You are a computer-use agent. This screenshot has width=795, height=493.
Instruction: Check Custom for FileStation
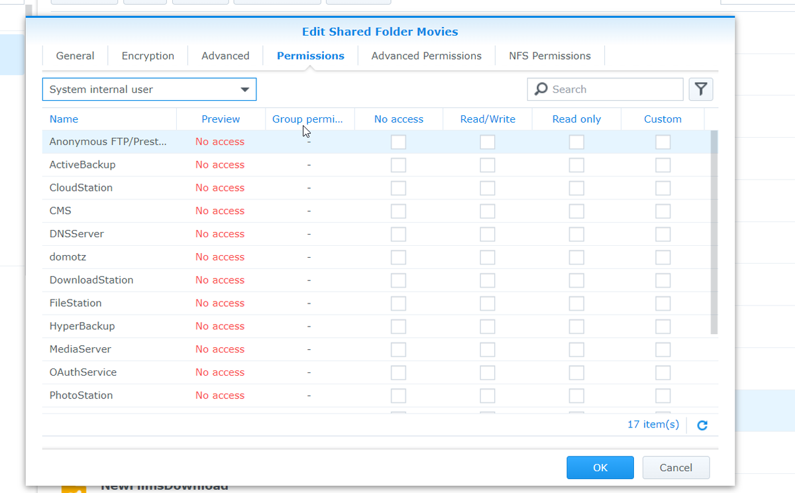tap(662, 303)
